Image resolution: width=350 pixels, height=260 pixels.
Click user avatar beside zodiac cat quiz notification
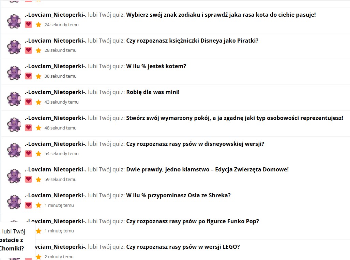click(14, 21)
